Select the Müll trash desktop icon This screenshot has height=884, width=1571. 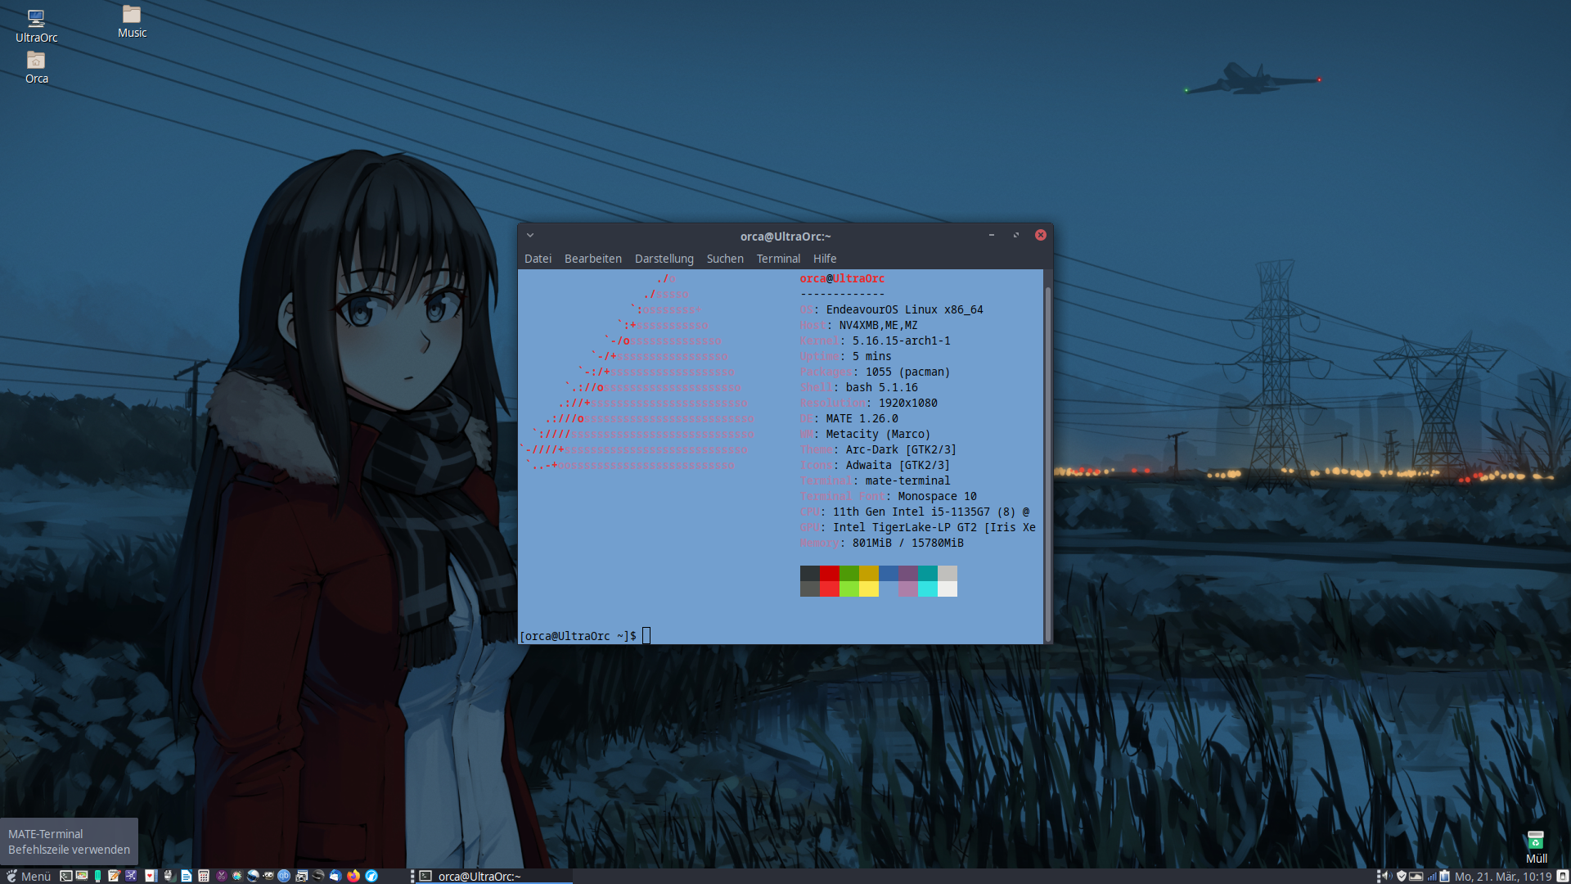1536,847
